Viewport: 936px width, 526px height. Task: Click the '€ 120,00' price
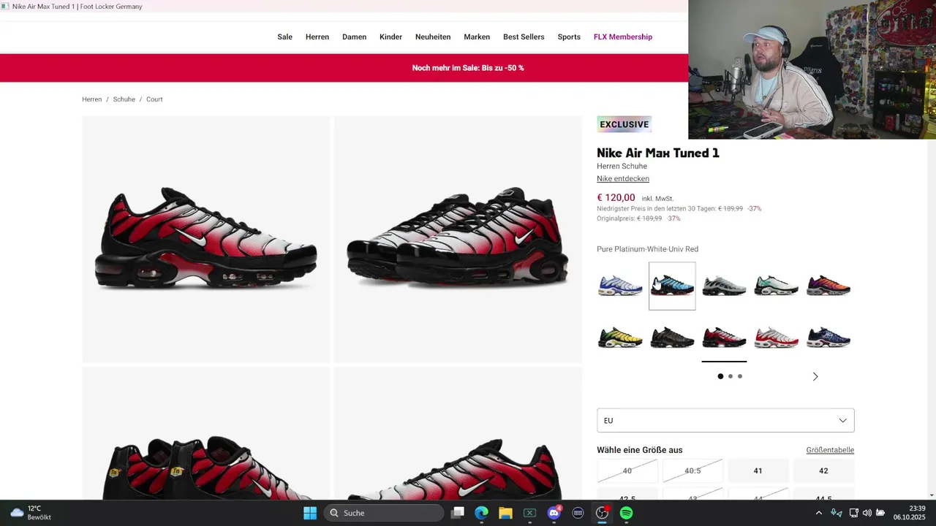616,197
